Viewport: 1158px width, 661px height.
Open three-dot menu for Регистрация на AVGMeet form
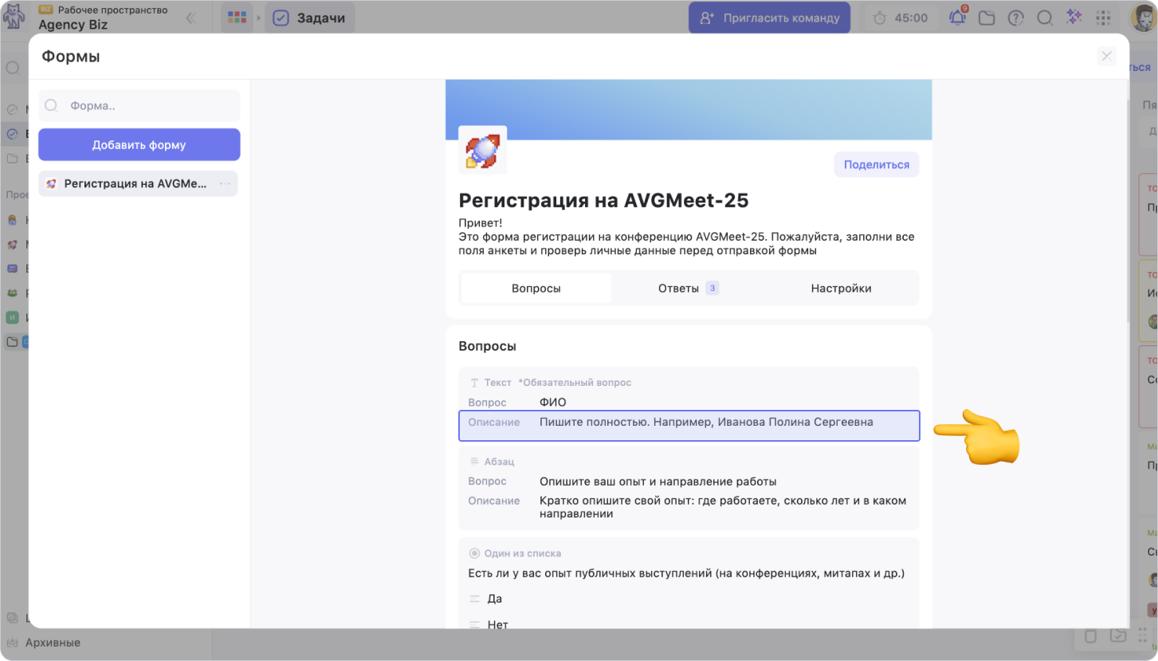coord(225,183)
